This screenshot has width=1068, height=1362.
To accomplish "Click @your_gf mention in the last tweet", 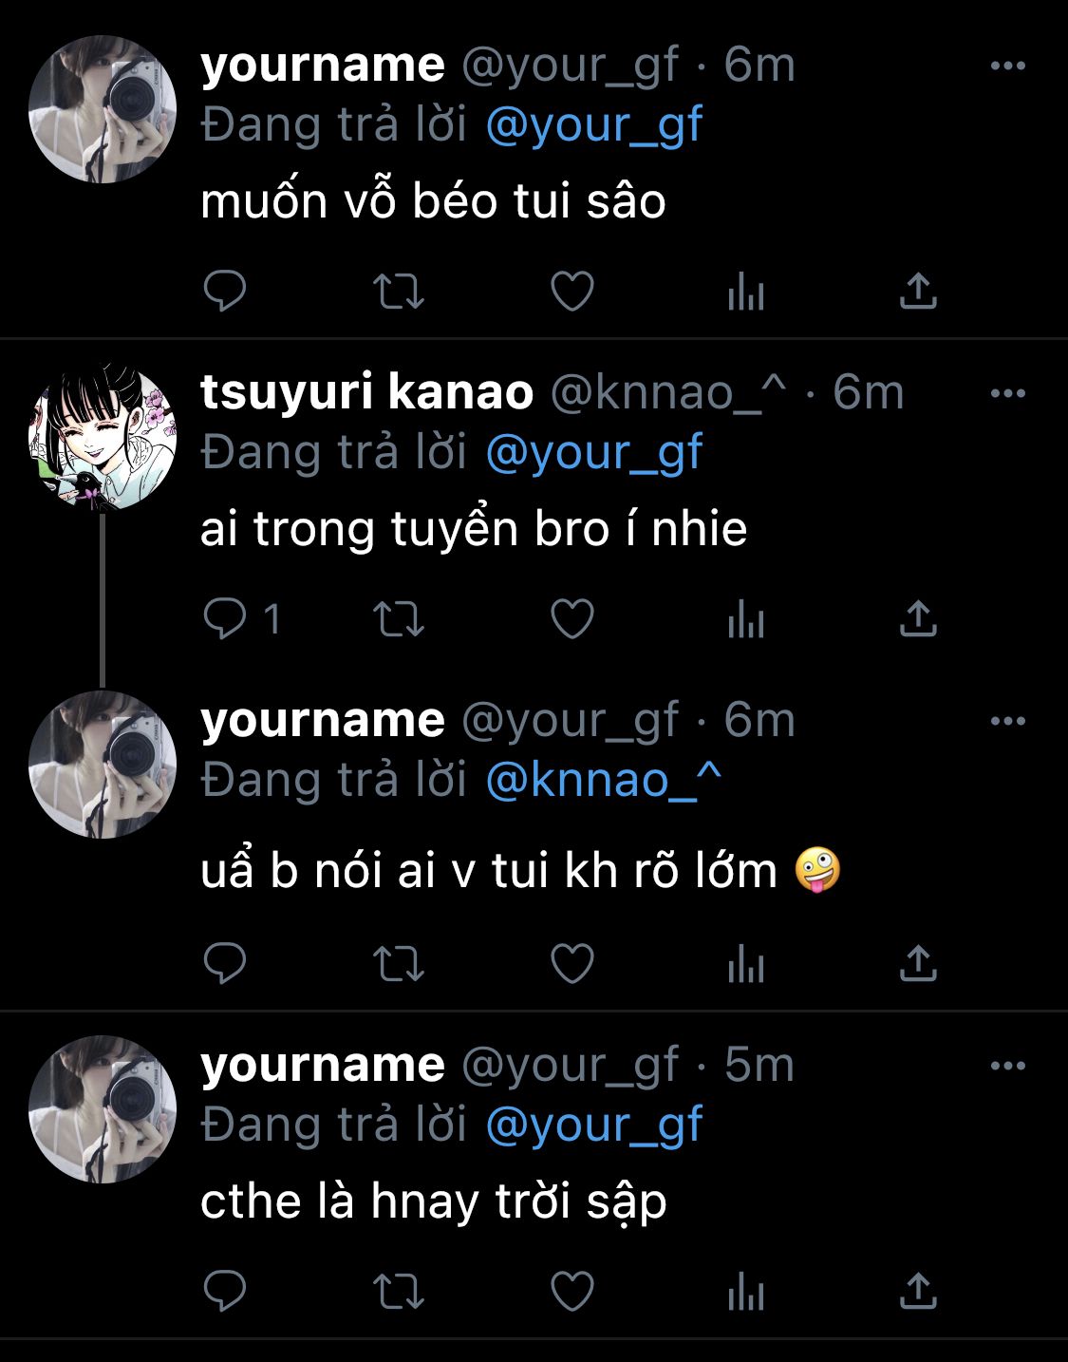I will click(x=593, y=1126).
